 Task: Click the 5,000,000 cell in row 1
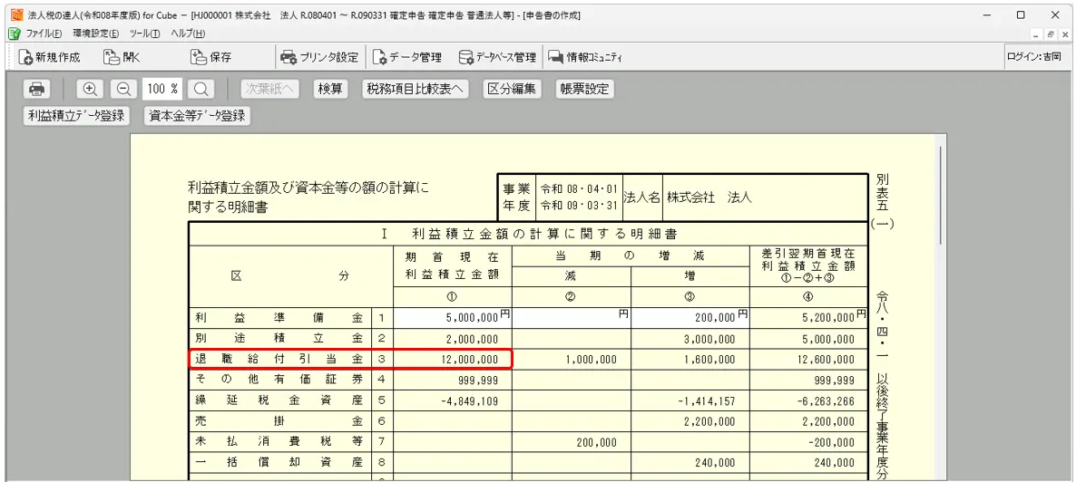(x=452, y=318)
